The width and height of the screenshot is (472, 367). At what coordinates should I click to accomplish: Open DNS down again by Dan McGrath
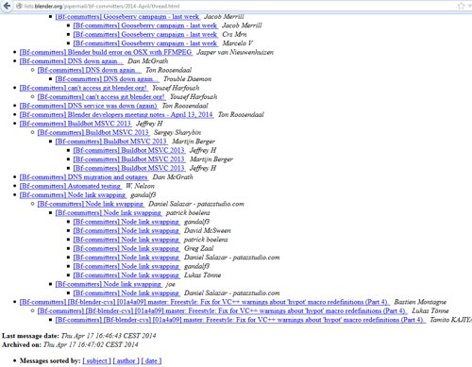[x=71, y=61]
